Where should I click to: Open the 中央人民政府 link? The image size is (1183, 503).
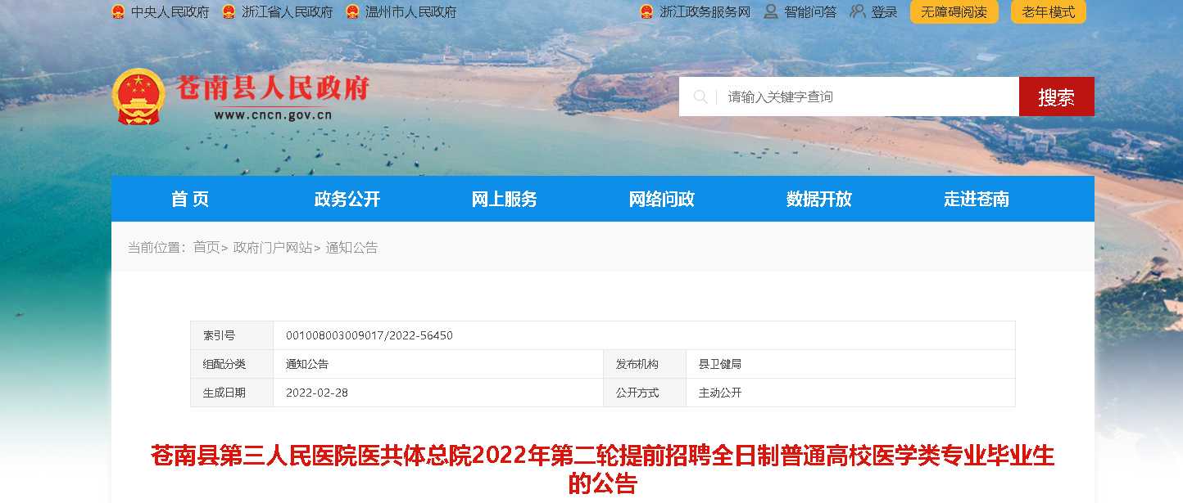[170, 12]
